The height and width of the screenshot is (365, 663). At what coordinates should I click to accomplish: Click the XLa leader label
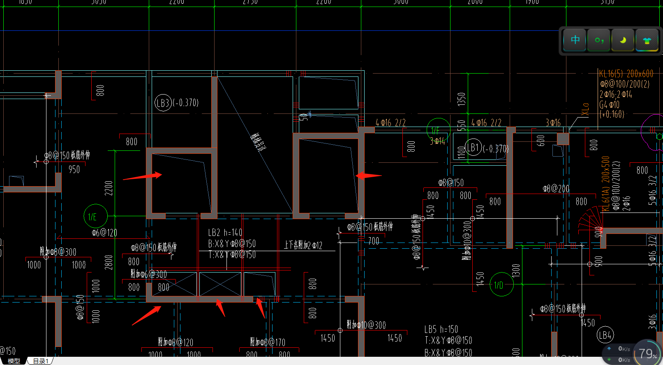[x=585, y=110]
